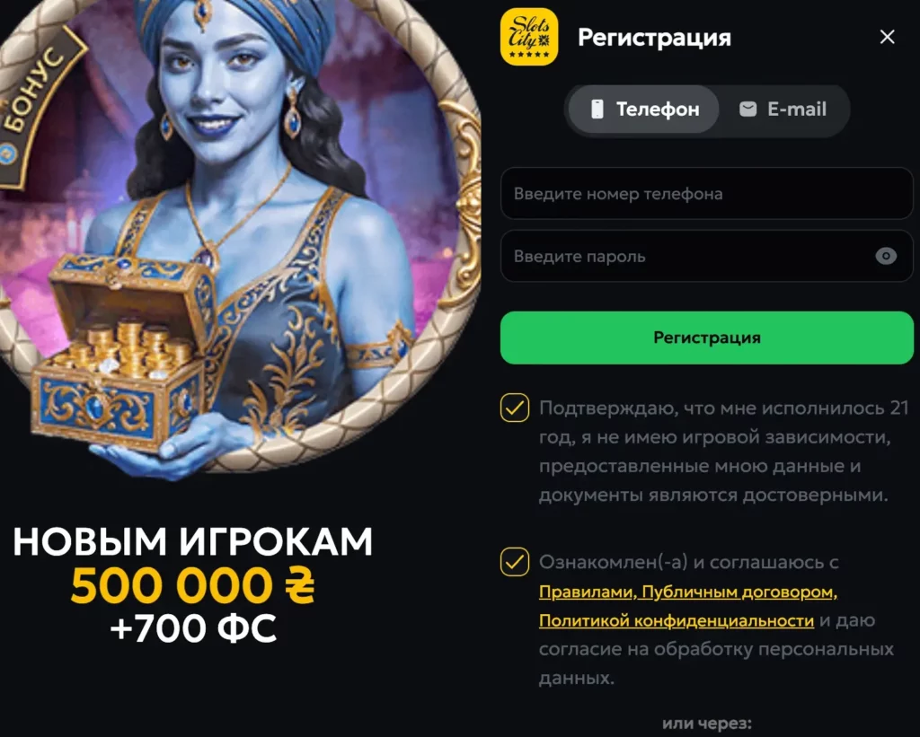The image size is (920, 737).
Task: Focus the phone number input field
Action: click(x=706, y=194)
